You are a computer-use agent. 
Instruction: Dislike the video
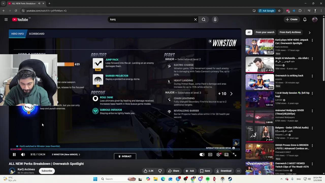[x=160, y=171]
